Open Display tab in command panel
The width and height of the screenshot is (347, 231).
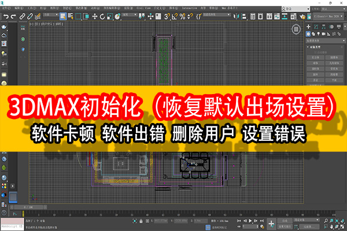click(x=339, y=27)
